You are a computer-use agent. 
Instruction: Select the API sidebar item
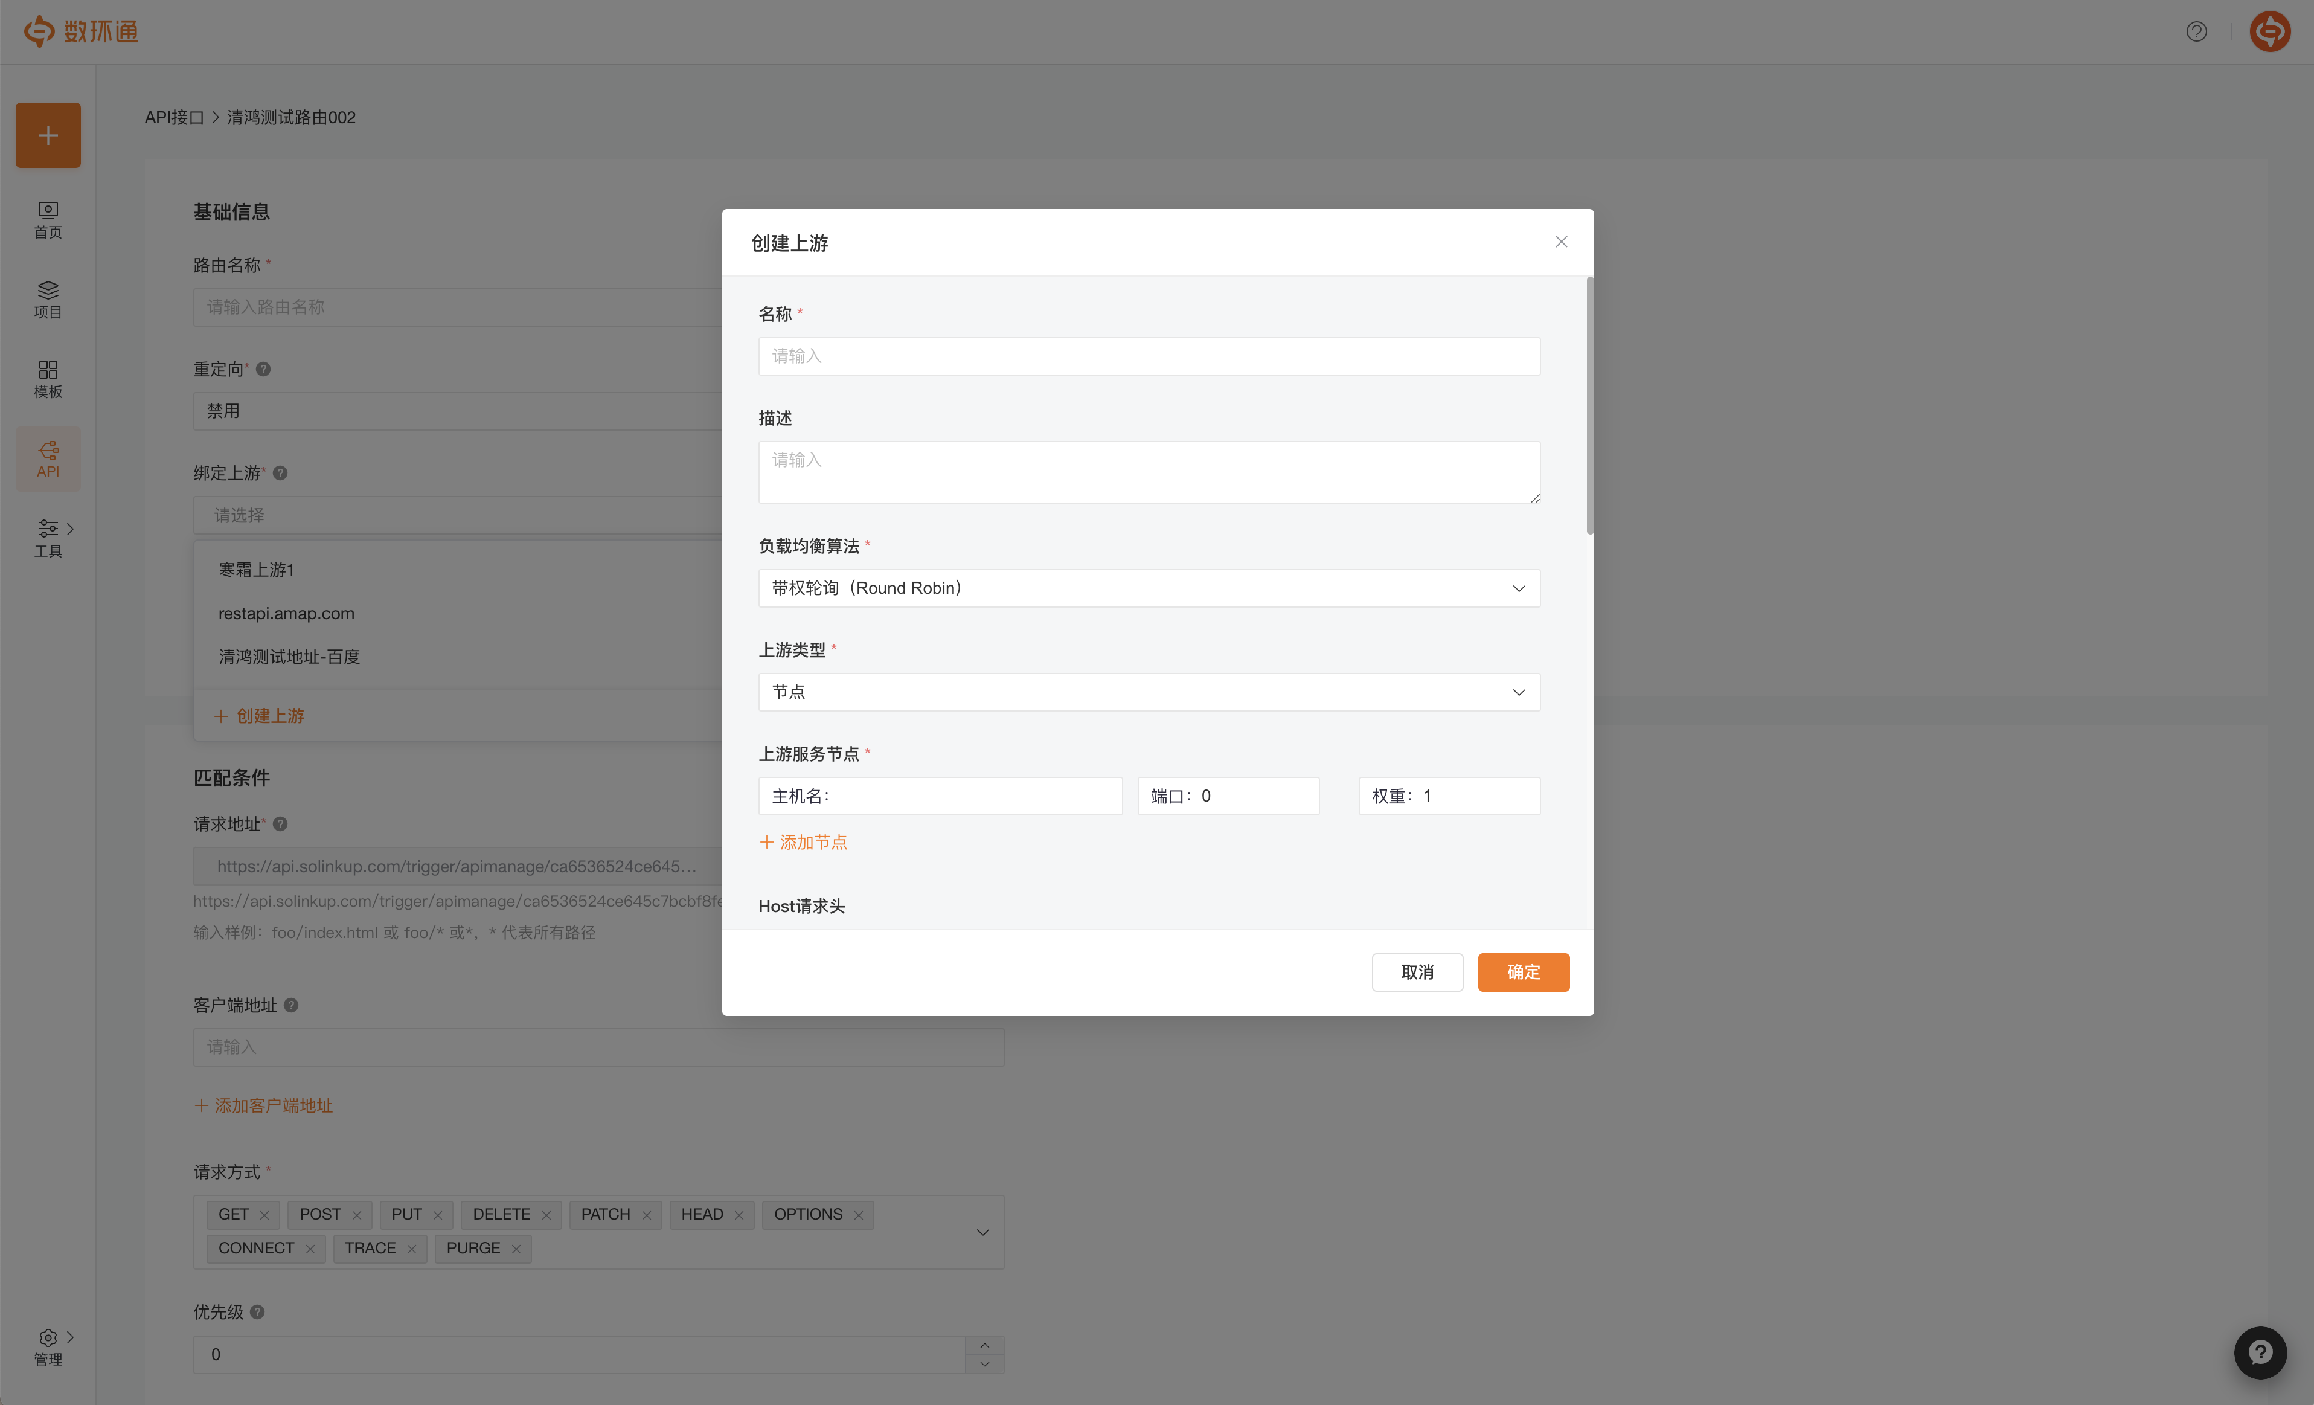[48, 459]
